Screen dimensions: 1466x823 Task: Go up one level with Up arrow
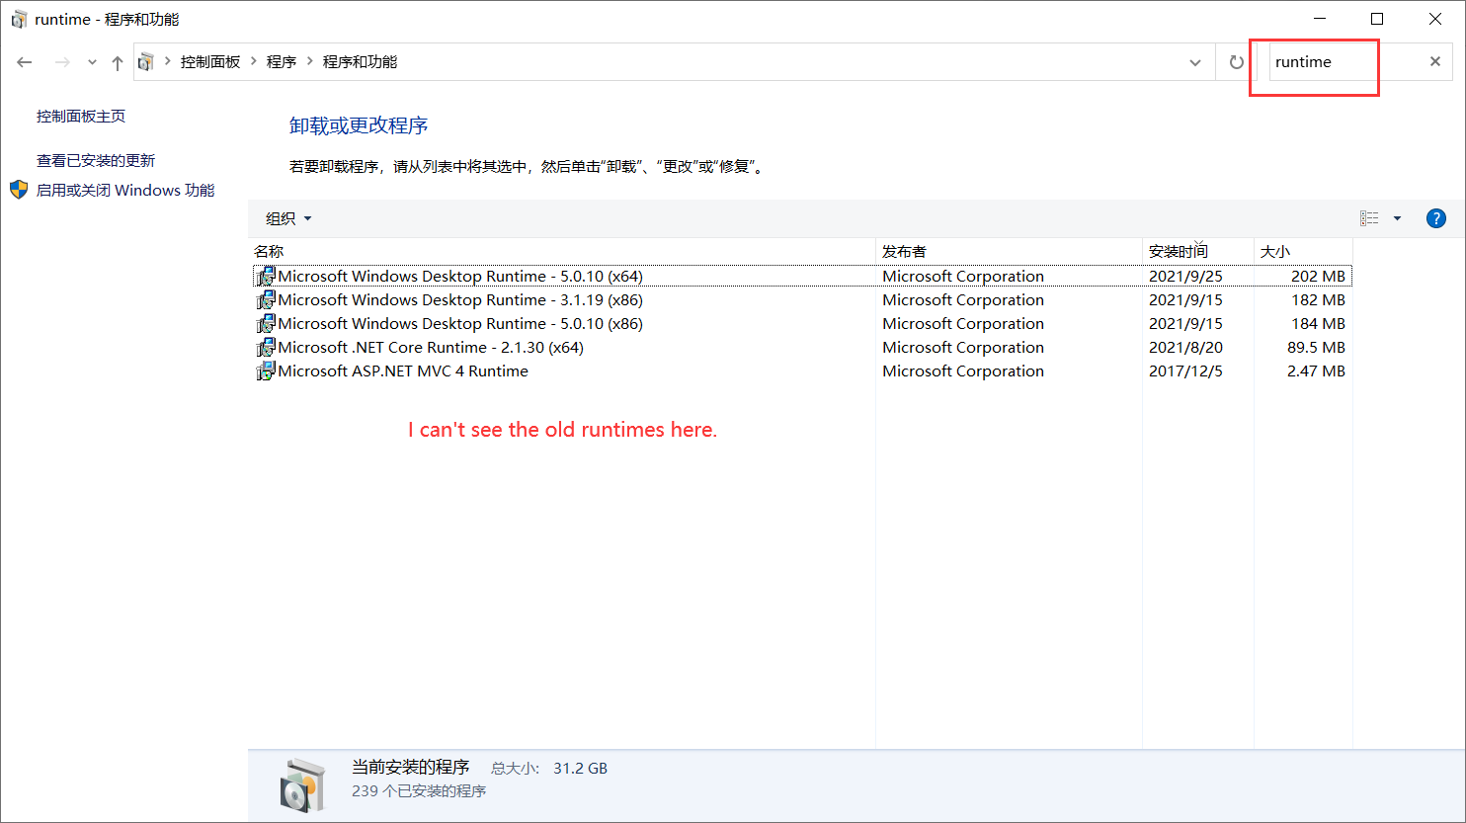pyautogui.click(x=118, y=62)
